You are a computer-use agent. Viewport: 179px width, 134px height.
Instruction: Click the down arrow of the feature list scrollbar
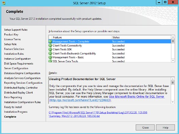pos(173,60)
